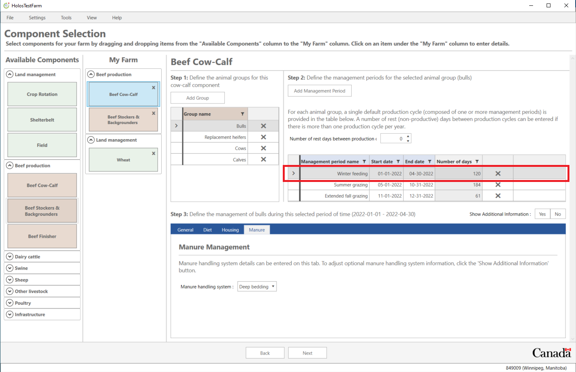This screenshot has height=372, width=576.
Task: Expand the Swine category
Action: coord(10,268)
